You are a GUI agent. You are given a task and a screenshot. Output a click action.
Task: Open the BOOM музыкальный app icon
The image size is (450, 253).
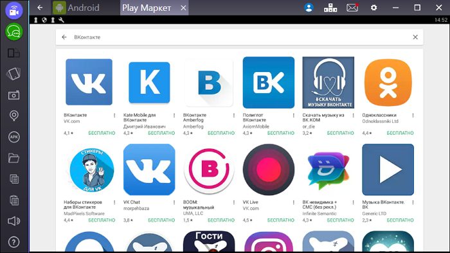209,170
